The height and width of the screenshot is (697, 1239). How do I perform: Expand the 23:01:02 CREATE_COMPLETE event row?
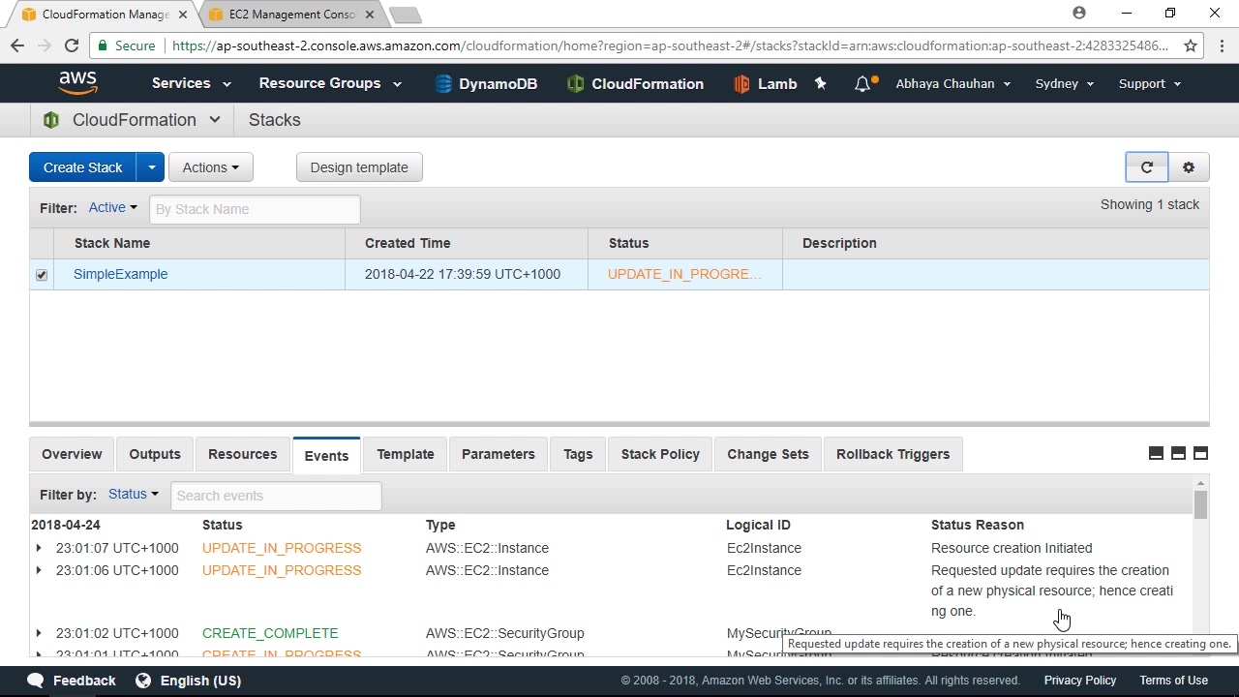coord(39,633)
